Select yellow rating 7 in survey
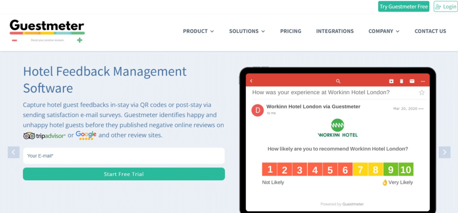The image size is (458, 213). click(360, 169)
